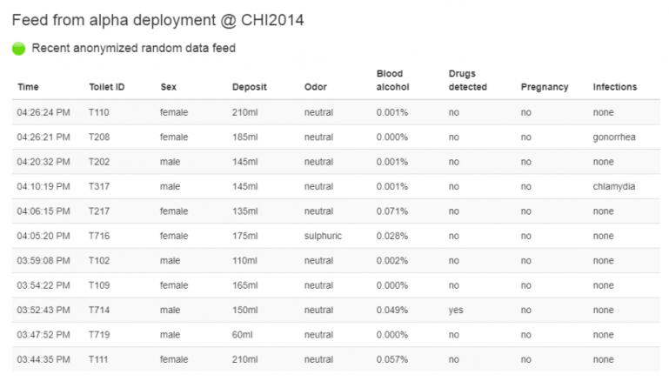The width and height of the screenshot is (669, 388).
Task: Click the Toilet ID column header
Action: pyautogui.click(x=107, y=87)
